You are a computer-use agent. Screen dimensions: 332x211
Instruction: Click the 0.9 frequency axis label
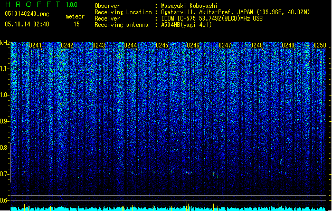pyautogui.click(x=4, y=121)
